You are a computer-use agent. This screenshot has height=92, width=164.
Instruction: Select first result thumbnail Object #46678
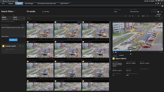point(40,31)
